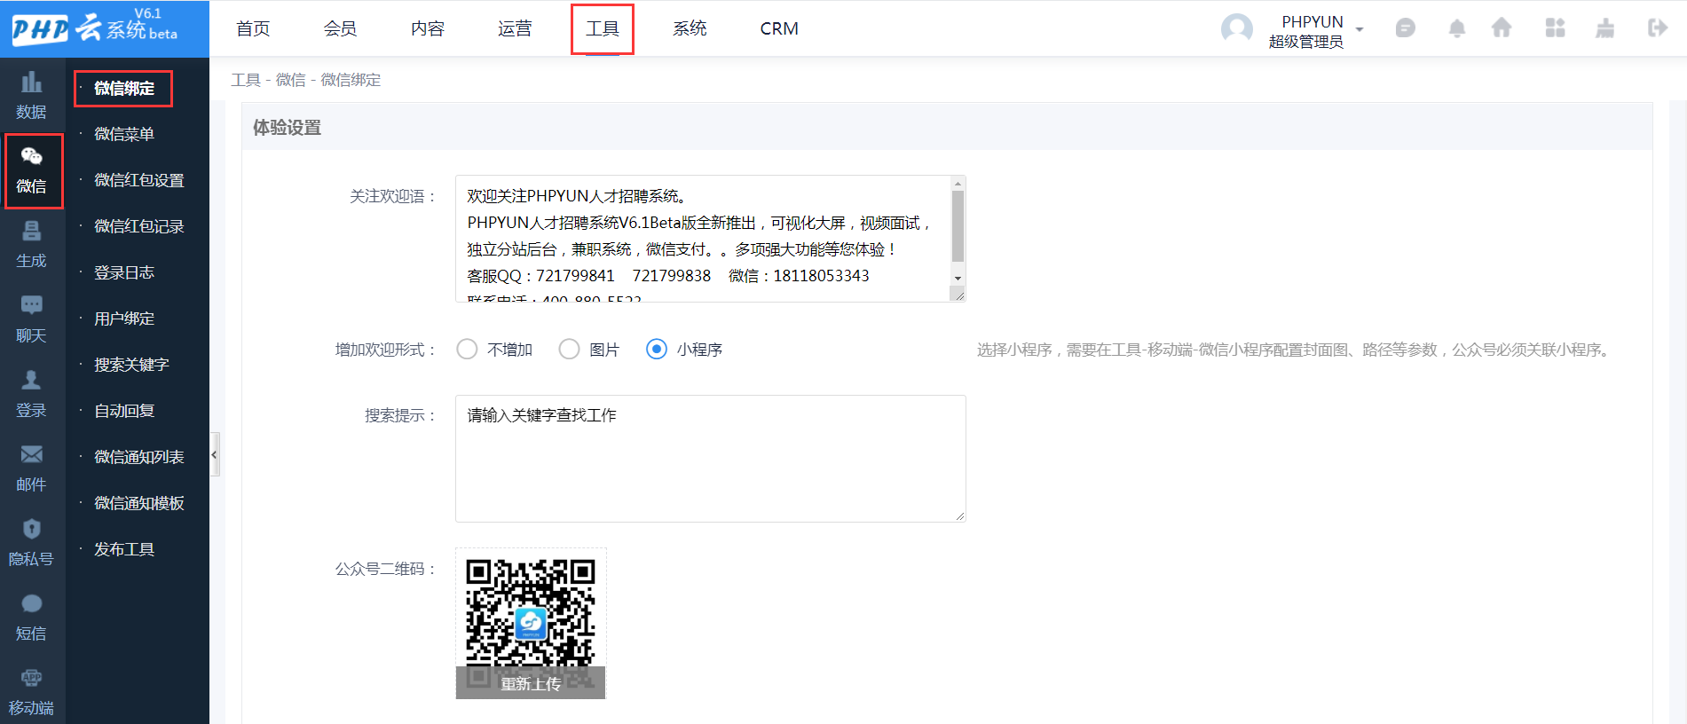Viewport: 1687px width, 724px height.
Task: Open the 数据 sidebar section
Action: coord(31,96)
